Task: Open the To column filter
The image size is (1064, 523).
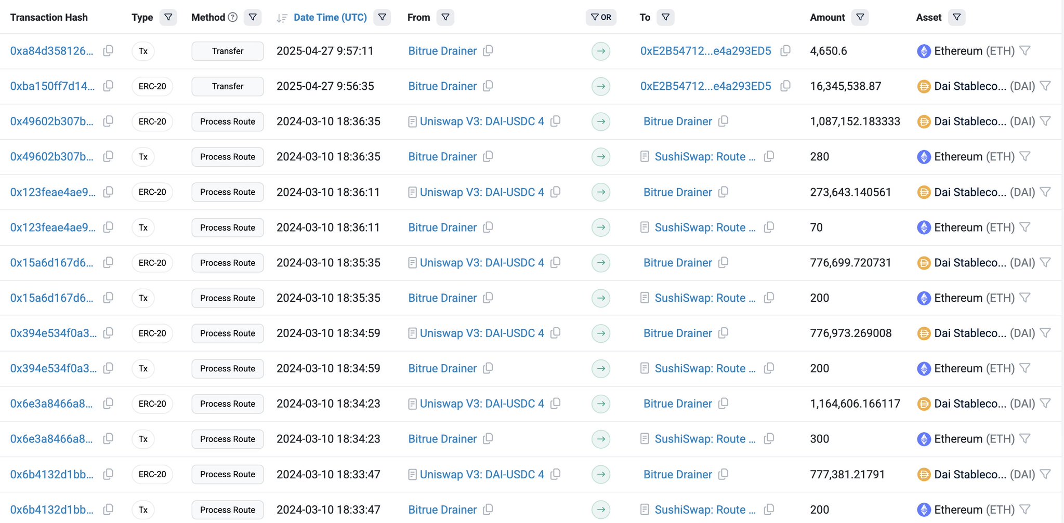Action: click(666, 17)
